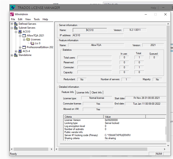The width and height of the screenshot is (173, 159).
Task: Click the Majority No field
Action: click(157, 79)
